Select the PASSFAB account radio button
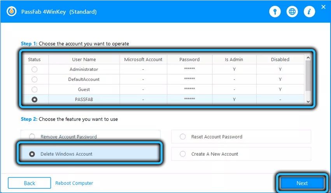This screenshot has height=193, width=331. coord(35,100)
